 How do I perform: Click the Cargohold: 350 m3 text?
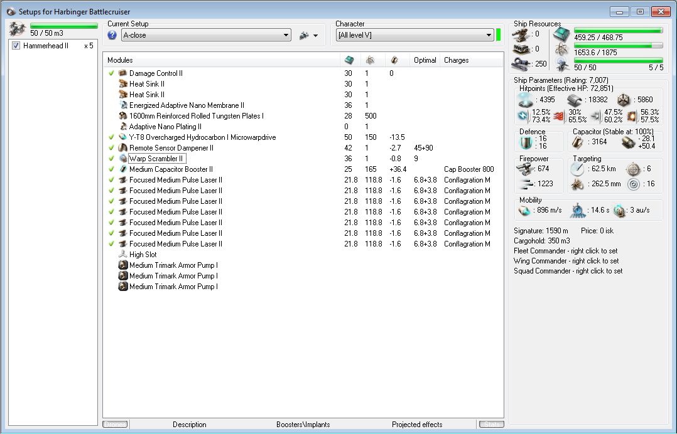tap(542, 241)
